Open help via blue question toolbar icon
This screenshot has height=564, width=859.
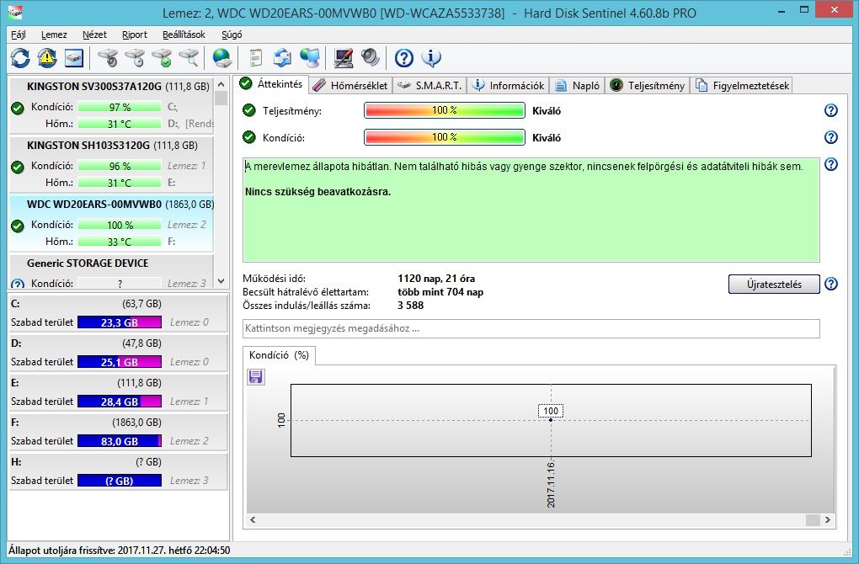403,57
